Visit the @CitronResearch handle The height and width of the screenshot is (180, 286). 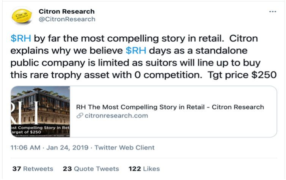(67, 19)
